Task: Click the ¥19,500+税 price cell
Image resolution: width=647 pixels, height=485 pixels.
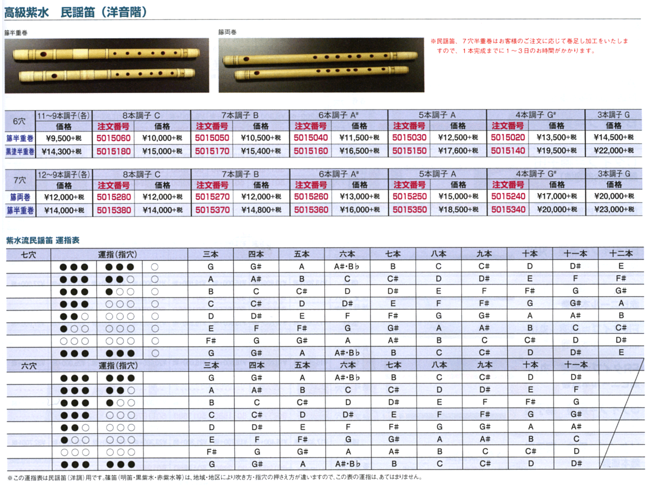Action: [x=556, y=150]
